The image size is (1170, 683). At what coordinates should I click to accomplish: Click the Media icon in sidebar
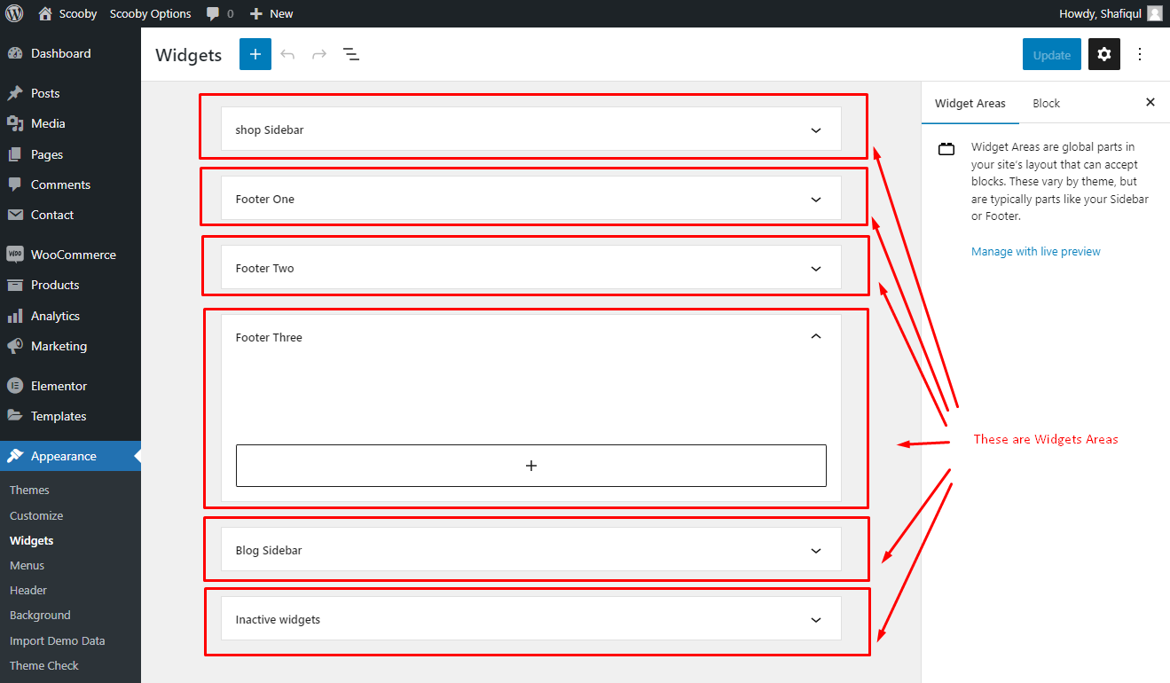pyautogui.click(x=15, y=123)
